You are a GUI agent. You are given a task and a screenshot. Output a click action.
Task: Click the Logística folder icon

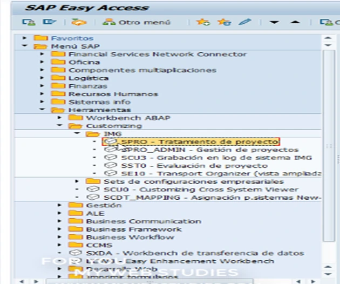tap(58, 78)
